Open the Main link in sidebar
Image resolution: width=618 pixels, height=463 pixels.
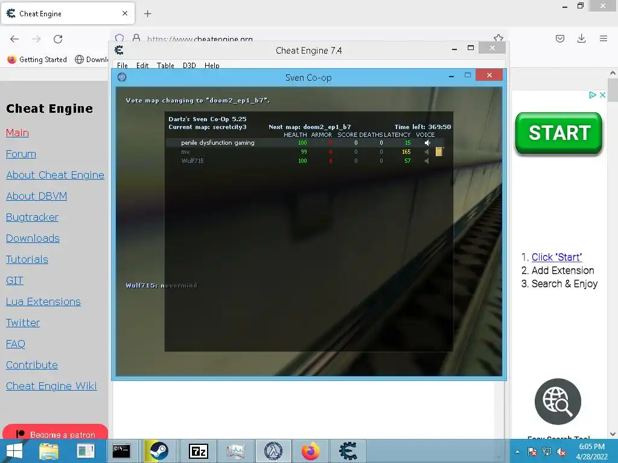[x=18, y=133]
